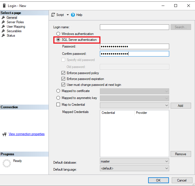The height and width of the screenshot is (186, 195).
Task: Open the User Mapping page
Action: [16, 27]
